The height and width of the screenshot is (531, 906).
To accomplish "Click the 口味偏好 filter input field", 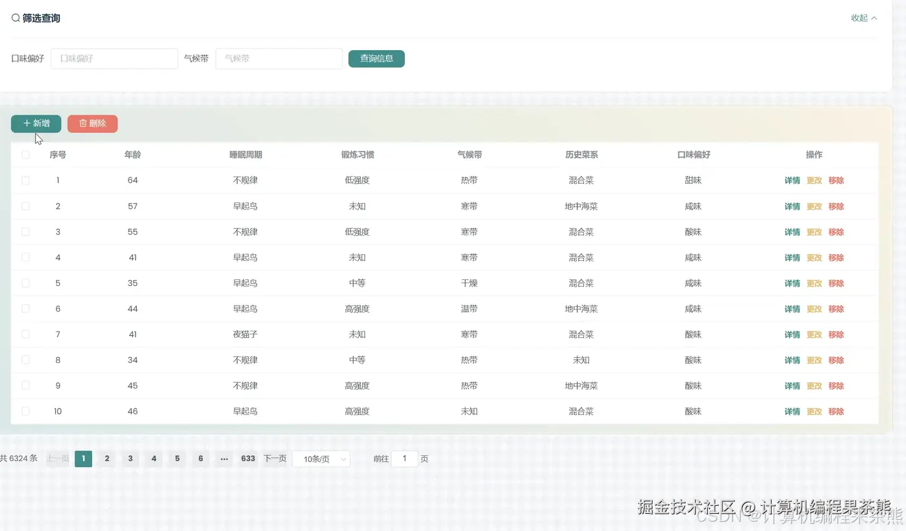I will click(x=114, y=59).
